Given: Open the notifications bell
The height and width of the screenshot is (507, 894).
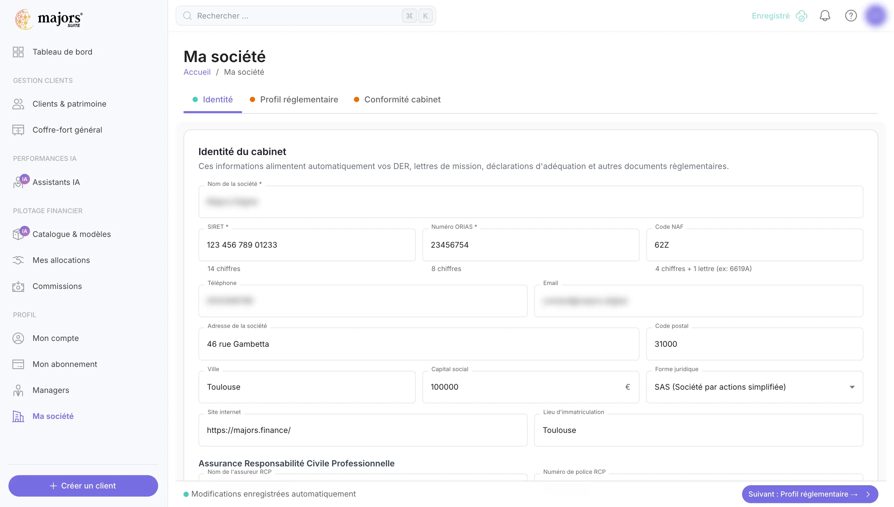Looking at the screenshot, I should (825, 16).
